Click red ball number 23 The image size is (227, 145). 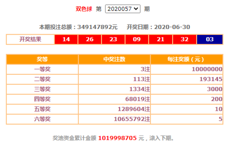point(113,39)
